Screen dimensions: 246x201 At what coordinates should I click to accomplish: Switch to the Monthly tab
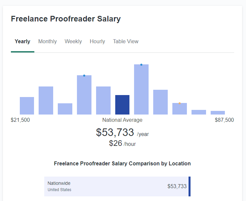tap(48, 42)
